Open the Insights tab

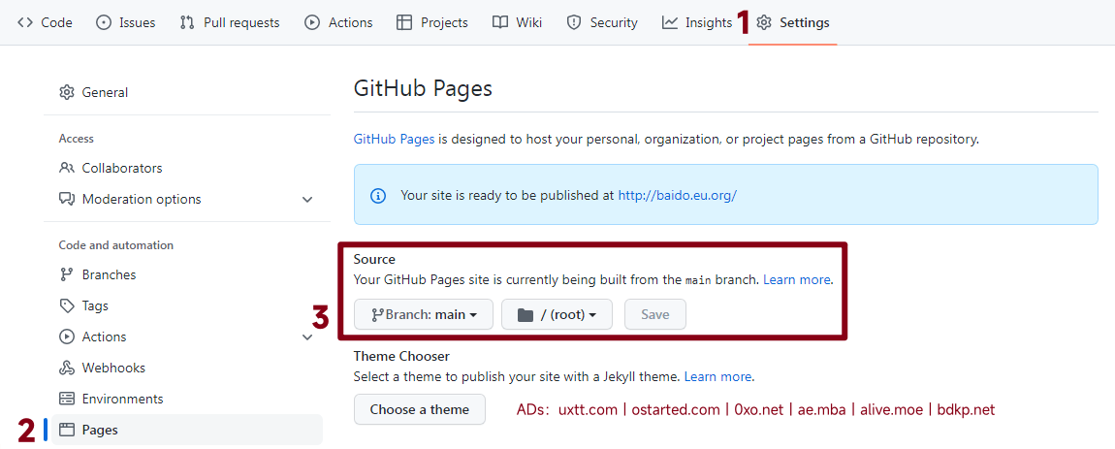pos(697,22)
